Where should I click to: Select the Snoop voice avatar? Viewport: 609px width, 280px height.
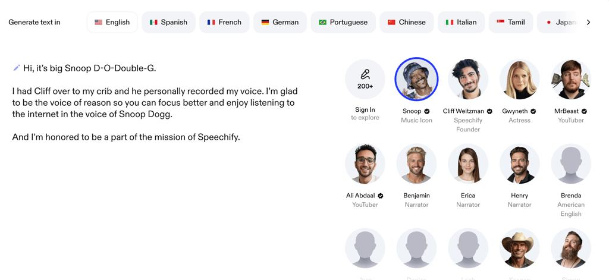[416, 79]
